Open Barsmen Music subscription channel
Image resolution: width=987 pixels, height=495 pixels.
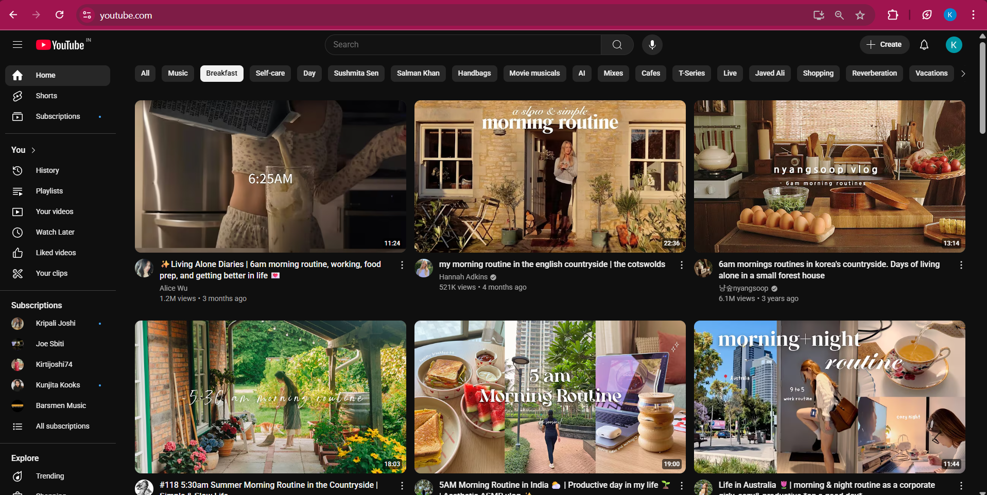[x=58, y=405]
